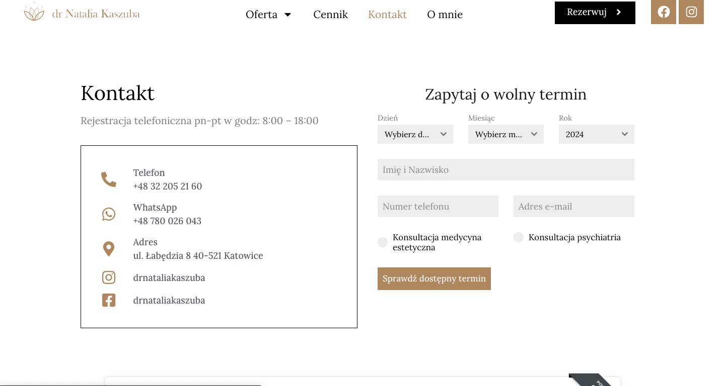The image size is (725, 386).
Task: Open the Wybierz dzień dropdown
Action: point(415,134)
